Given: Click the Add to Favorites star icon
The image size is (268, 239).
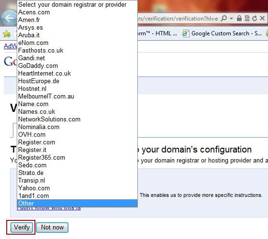Looking at the screenshot, I should (x=7, y=33).
